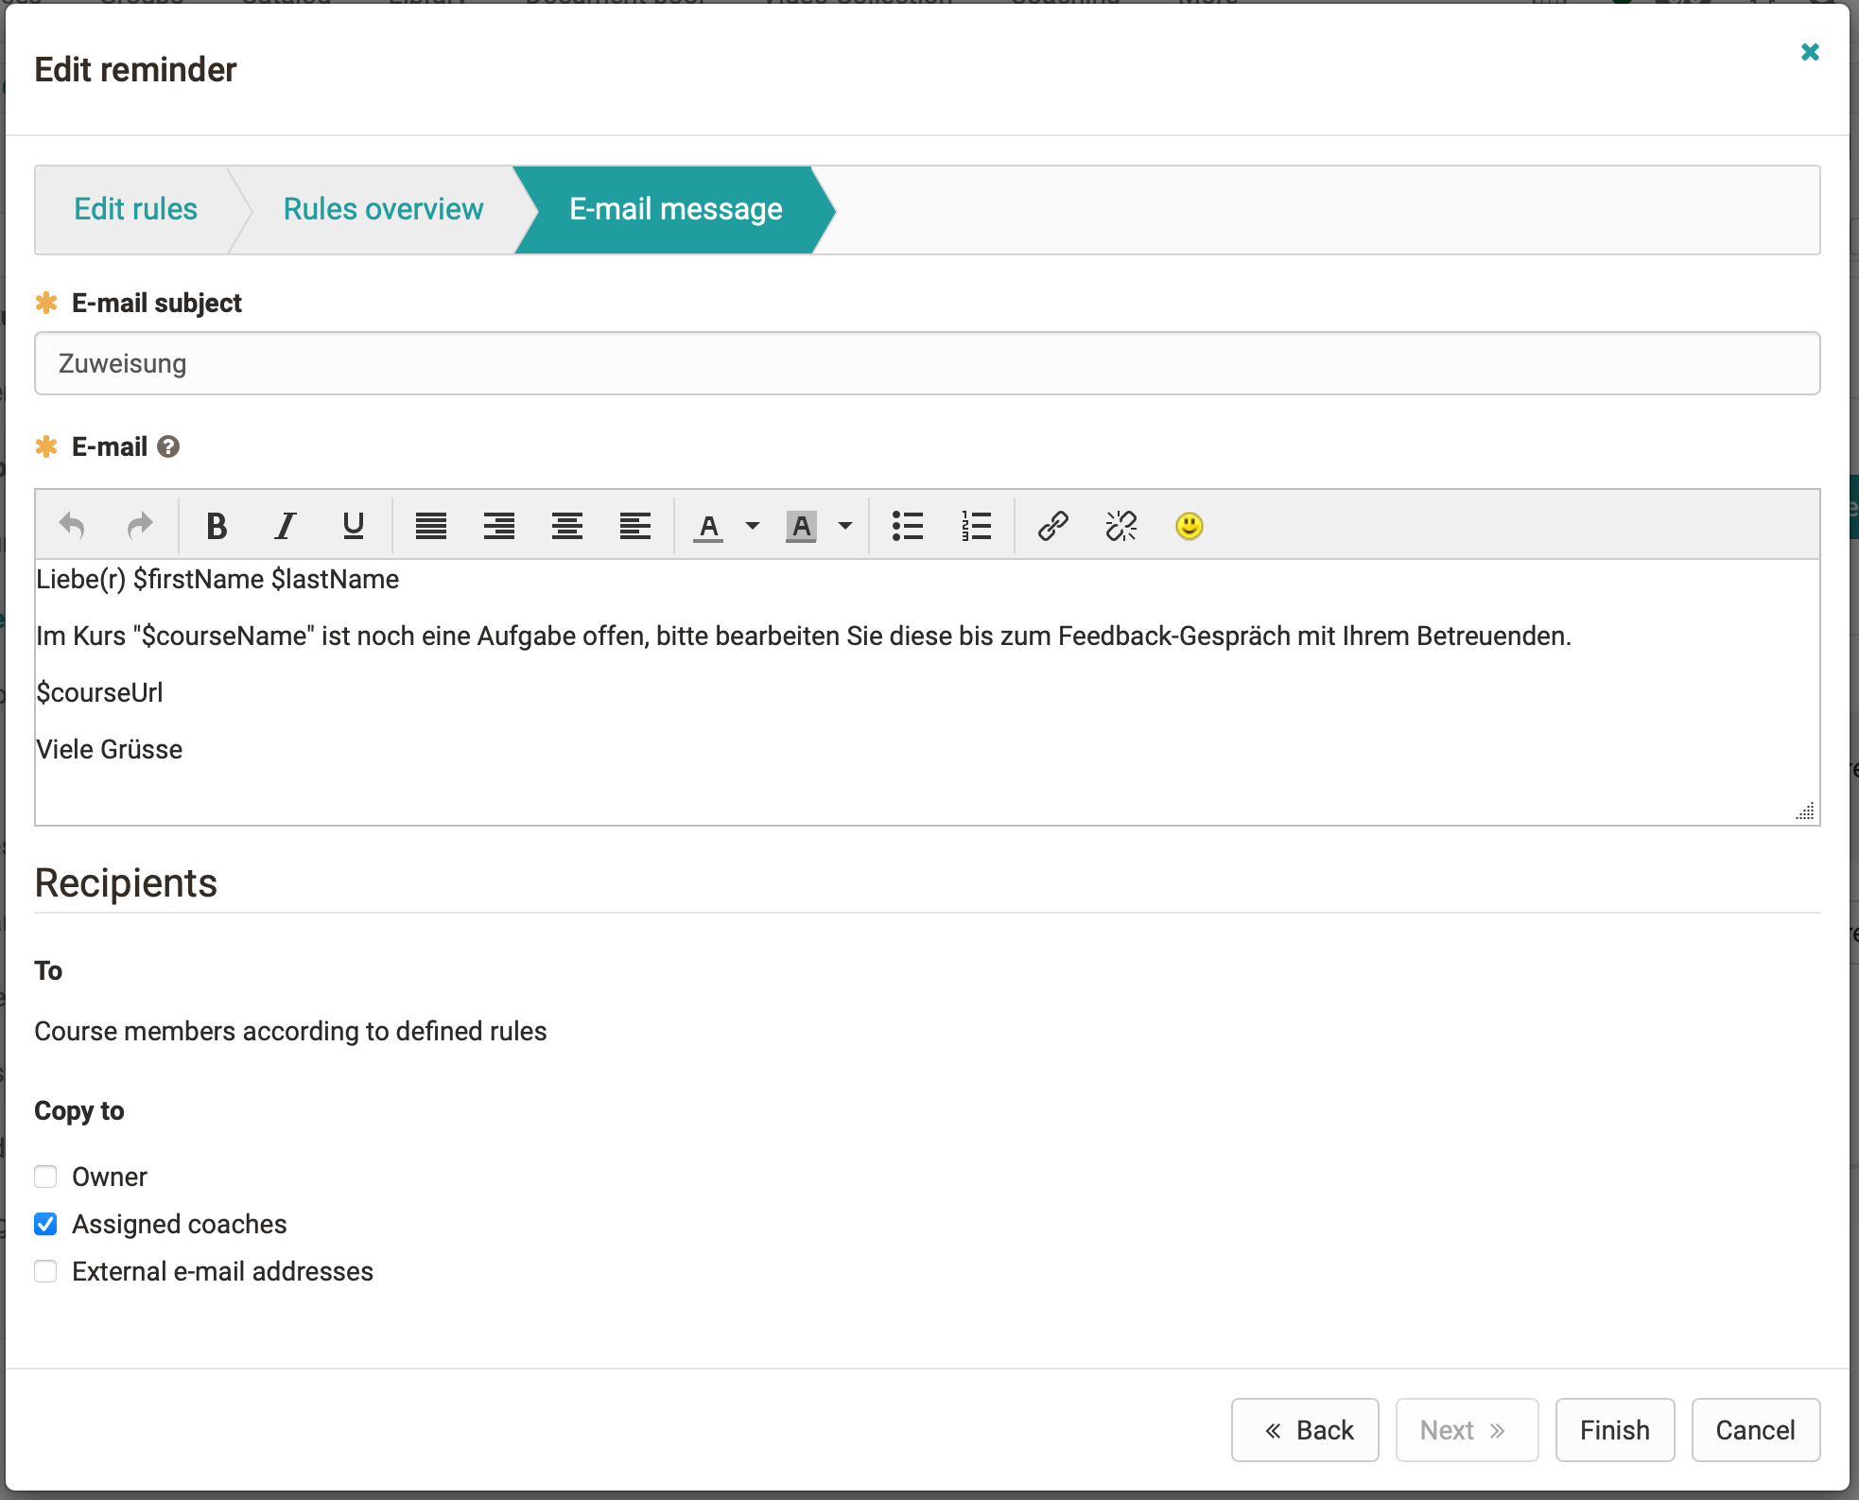Switch to Rules overview step
Viewport: 1859px width, 1500px height.
pos(383,209)
